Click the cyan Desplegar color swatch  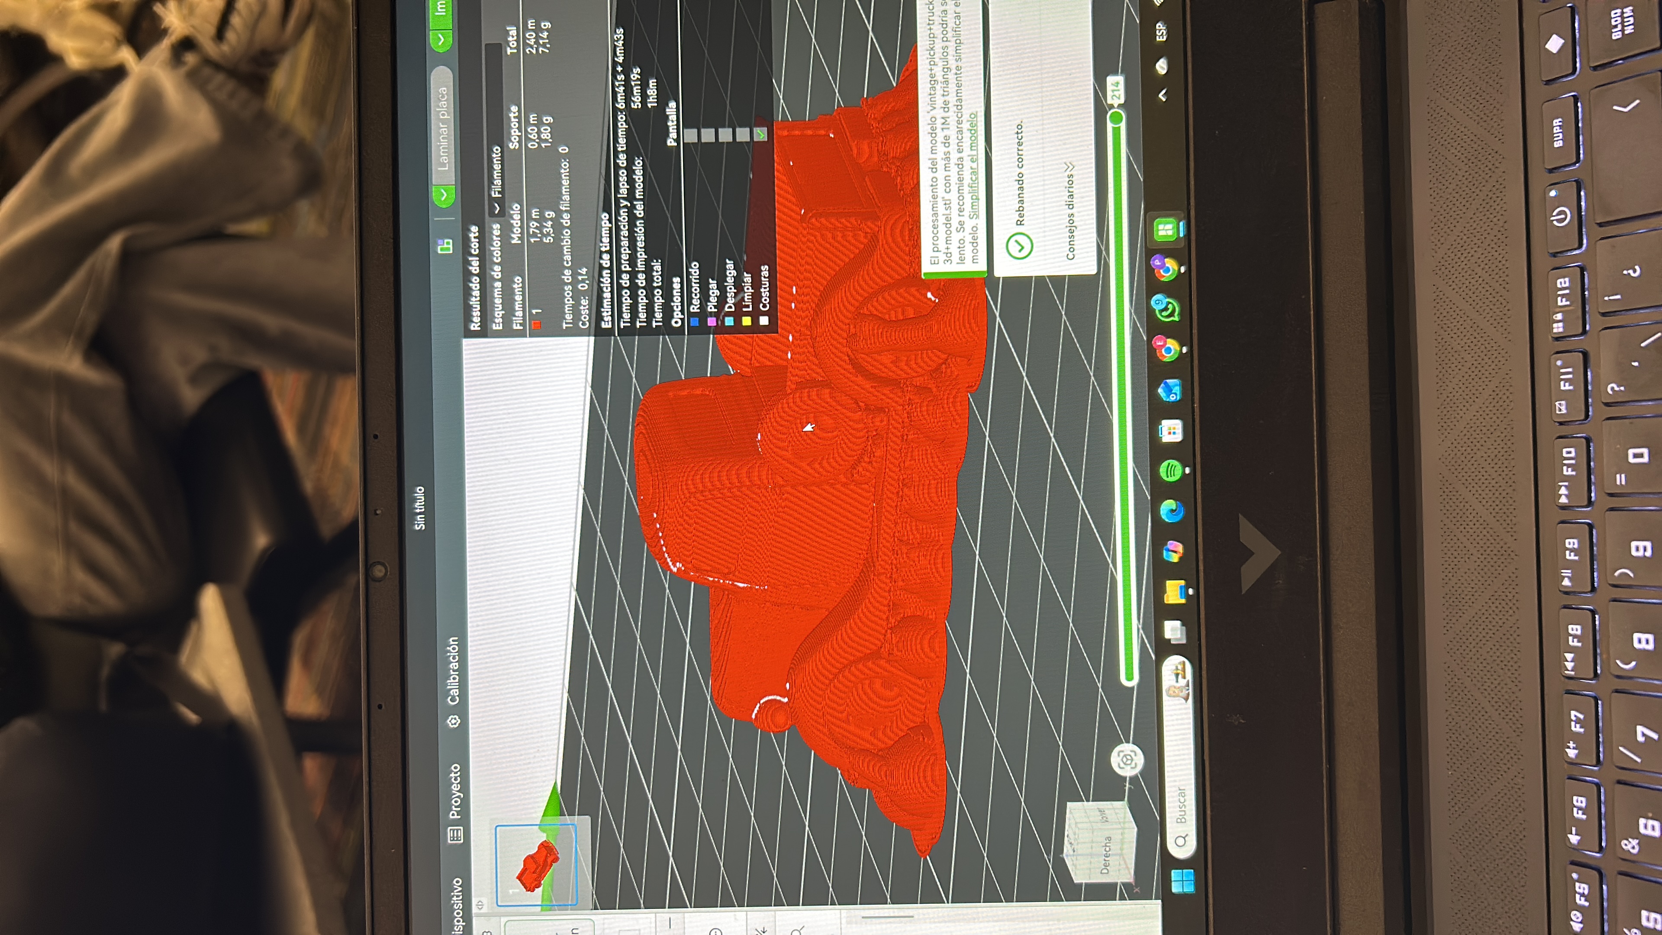click(x=730, y=321)
